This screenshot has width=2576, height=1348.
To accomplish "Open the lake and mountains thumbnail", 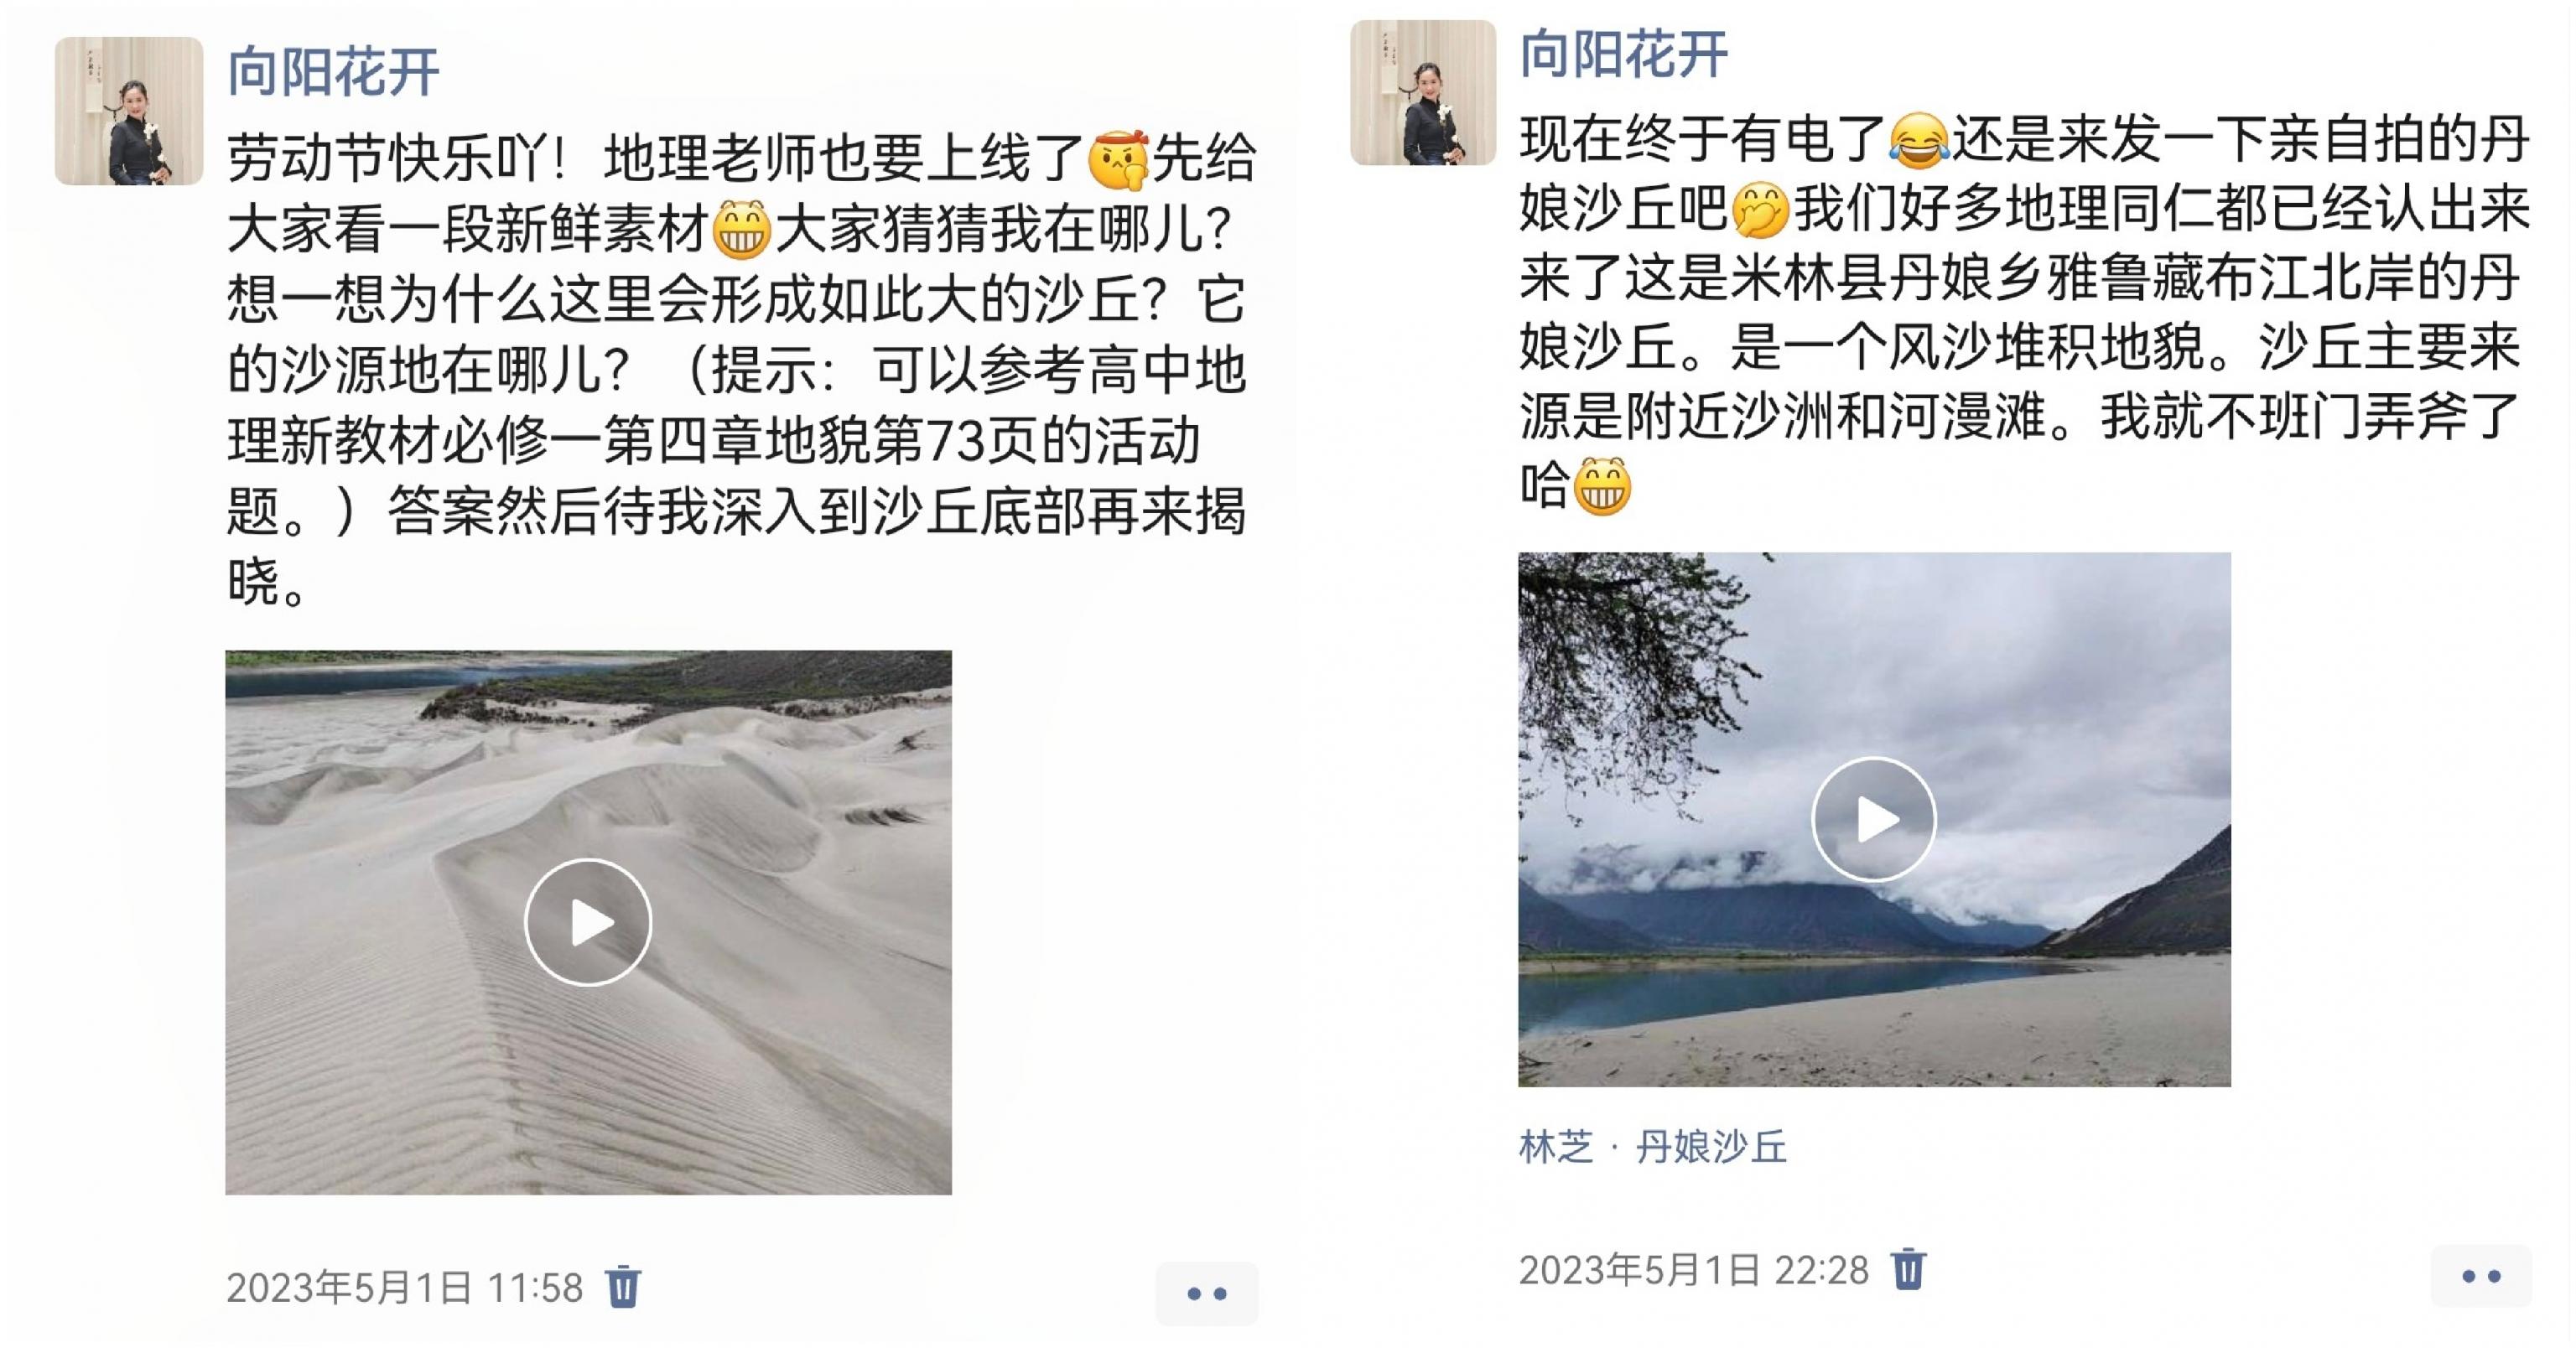I will 1874,819.
